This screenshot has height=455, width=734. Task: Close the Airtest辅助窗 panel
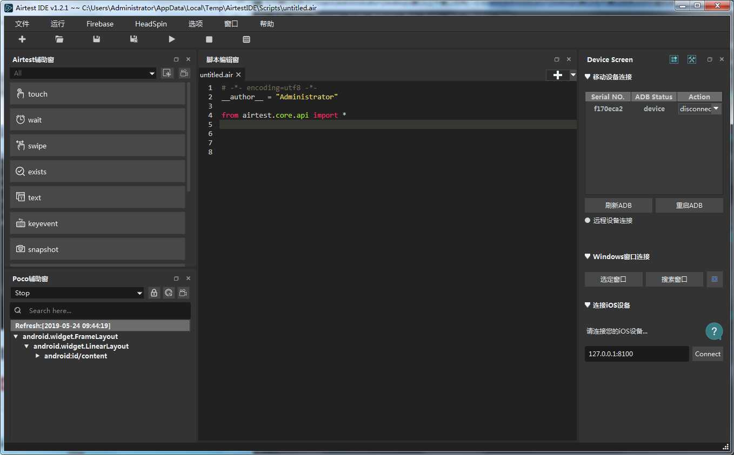point(188,59)
